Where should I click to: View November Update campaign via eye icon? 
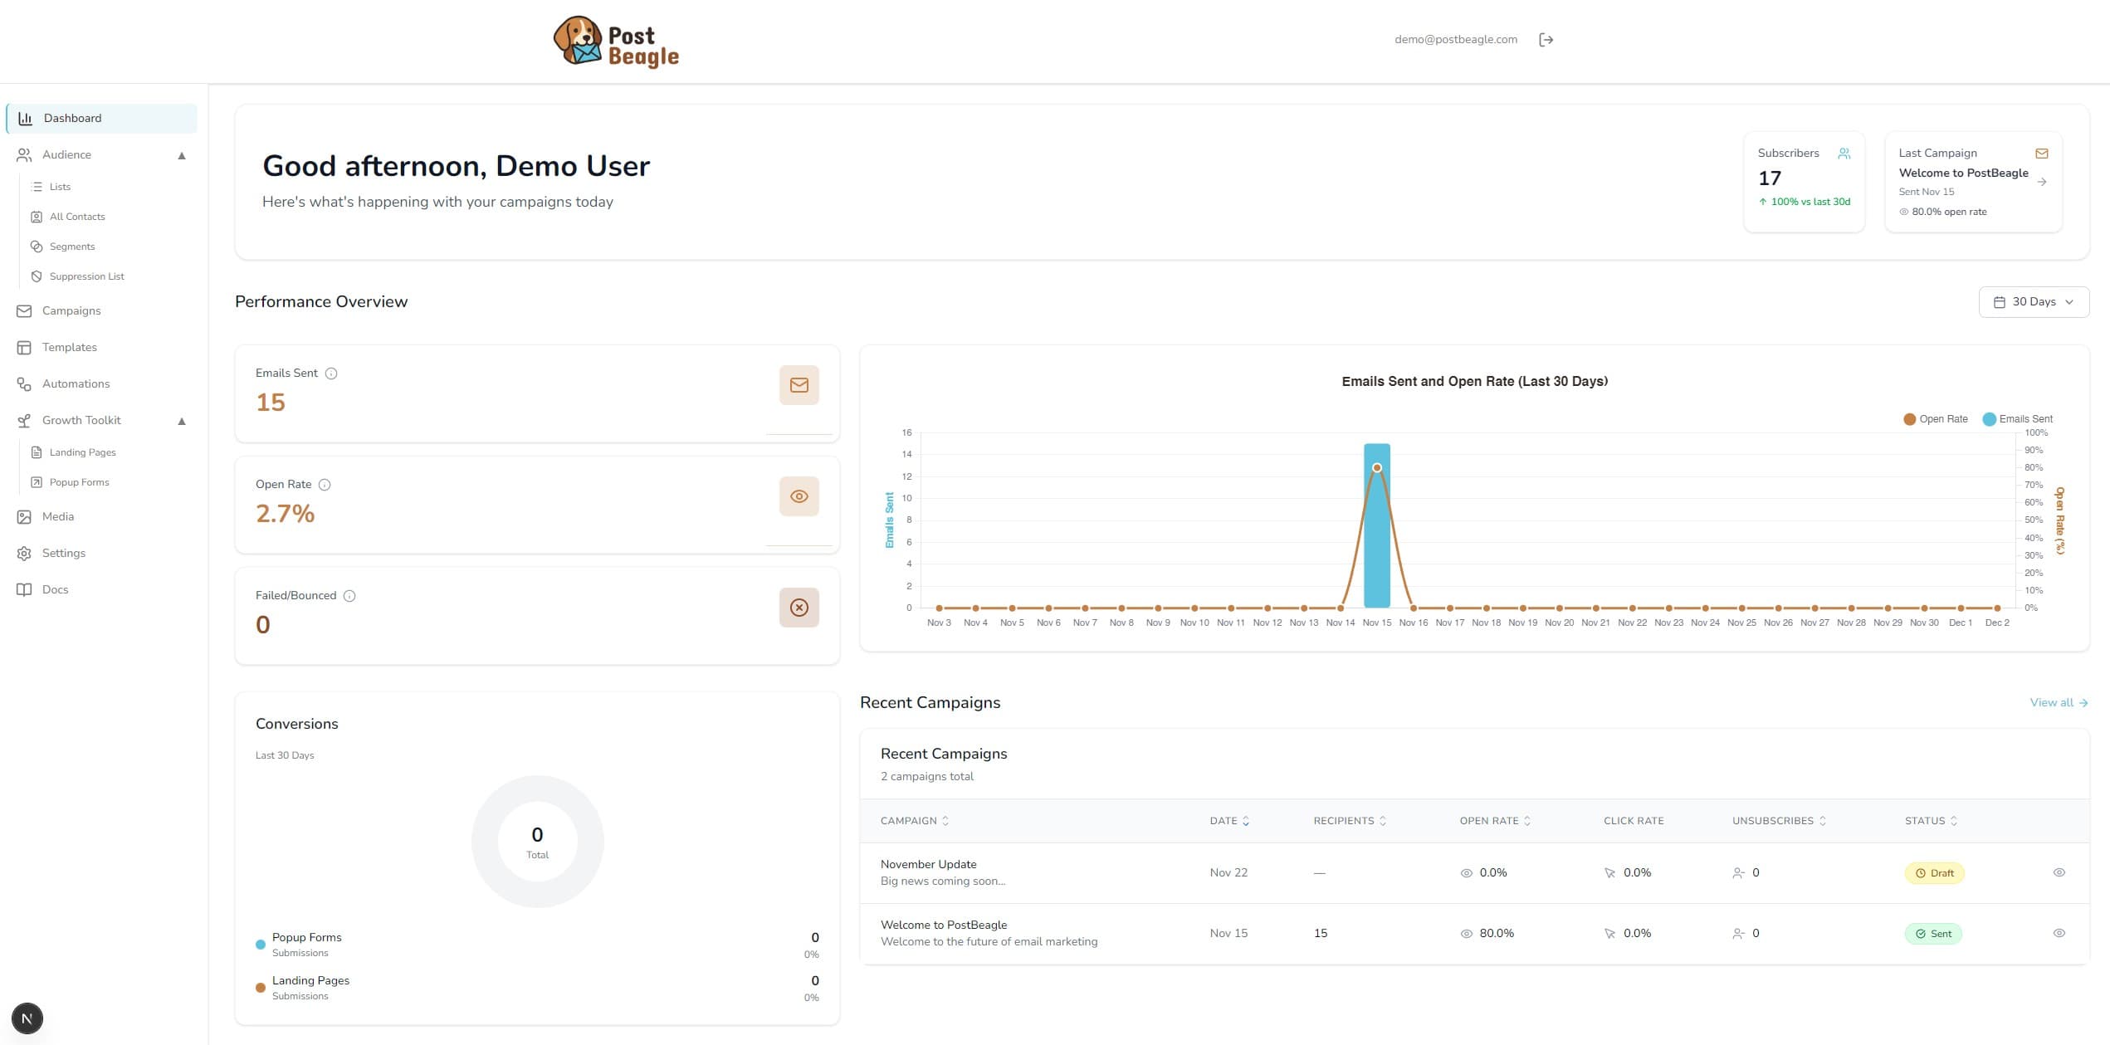coord(2059,872)
